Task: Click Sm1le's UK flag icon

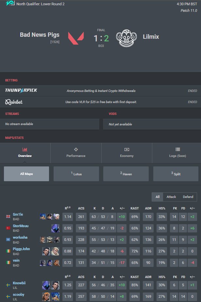Action: coord(8,216)
